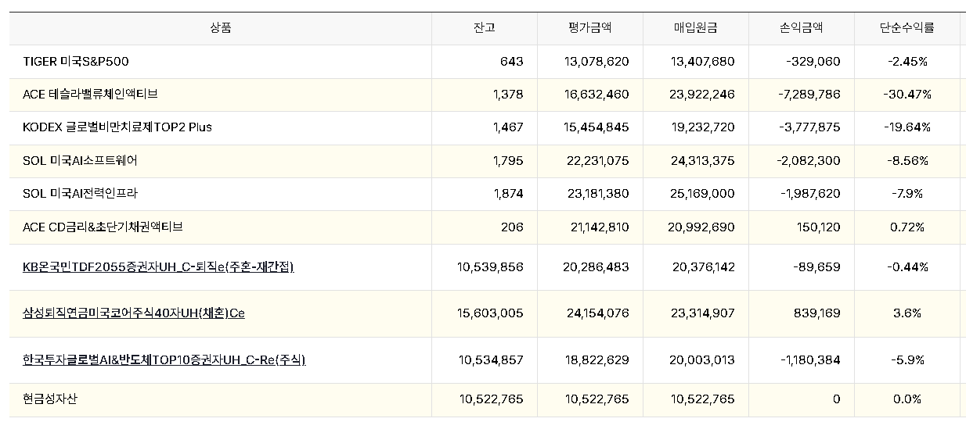966x422 pixels.
Task: Click the return rate -0.44%
Action: coord(907,267)
